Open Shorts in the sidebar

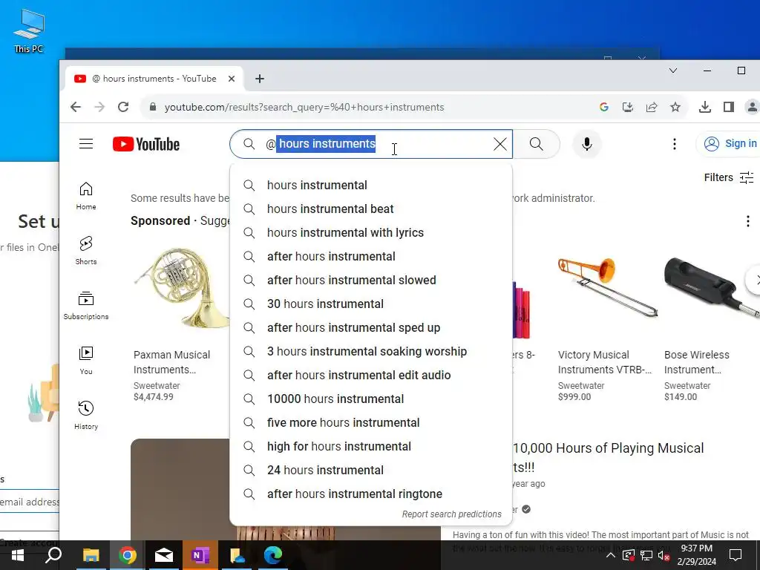tap(86, 251)
